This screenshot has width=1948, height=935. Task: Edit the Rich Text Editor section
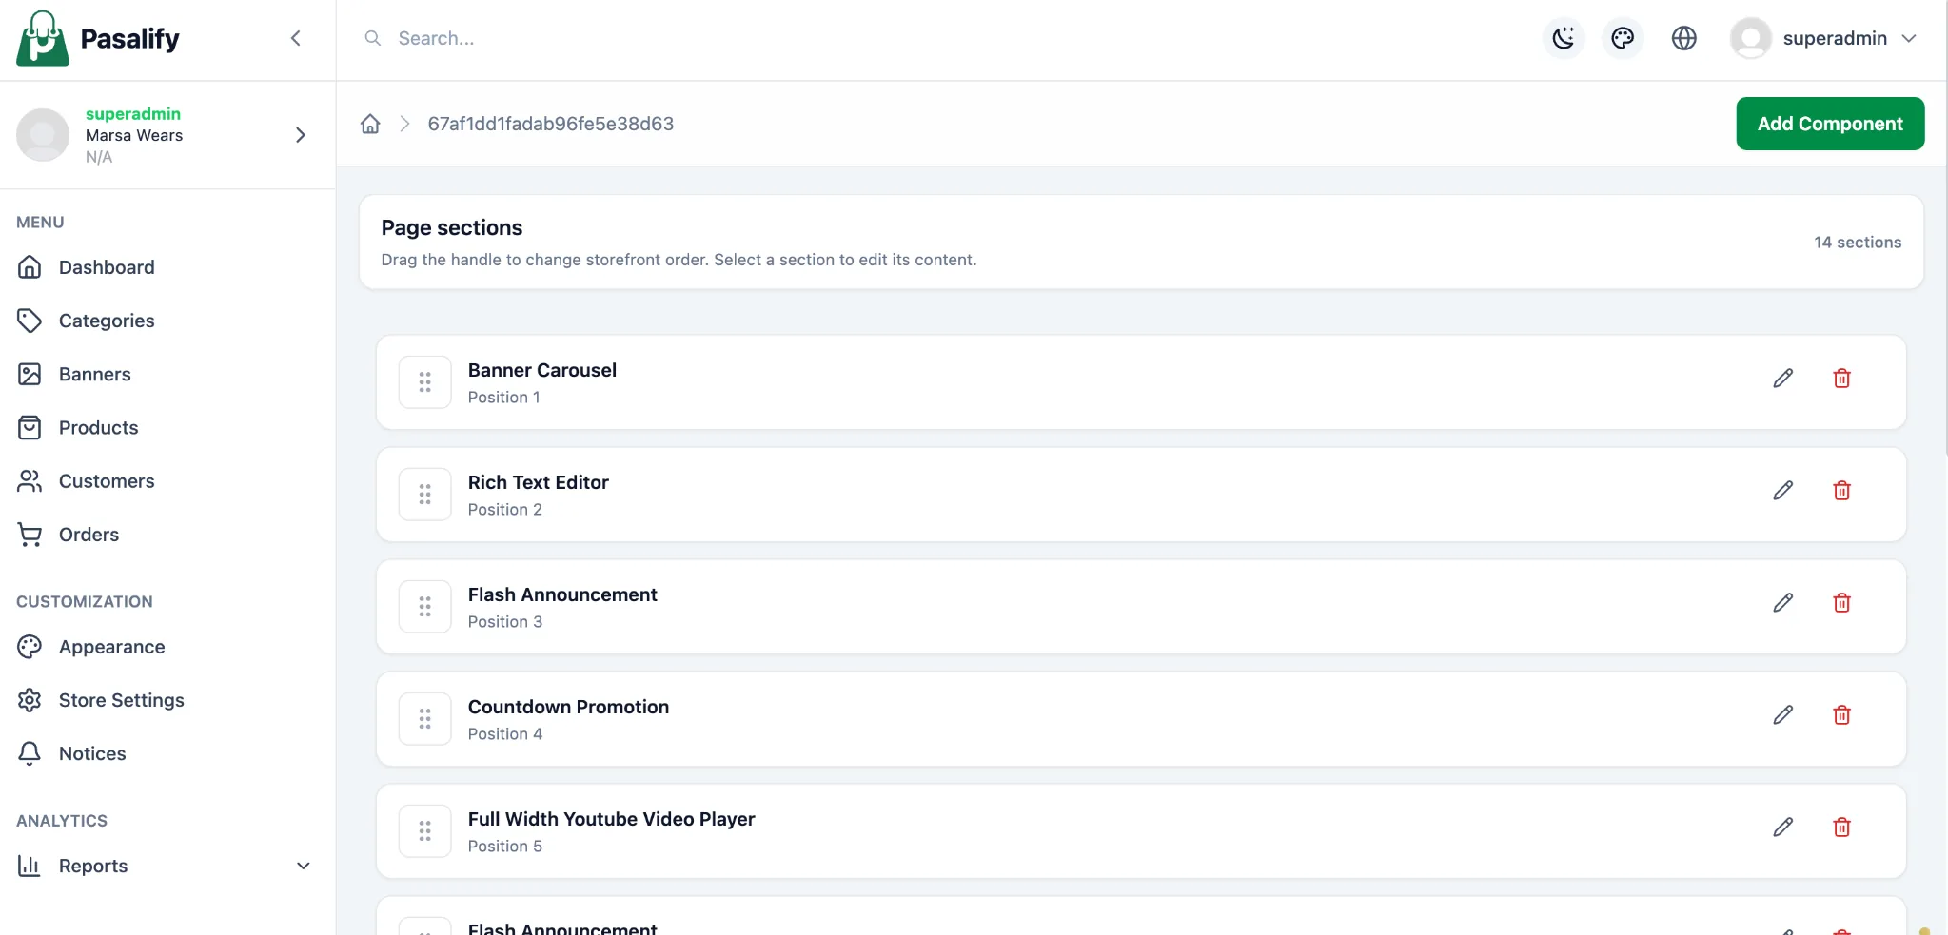point(1783,491)
